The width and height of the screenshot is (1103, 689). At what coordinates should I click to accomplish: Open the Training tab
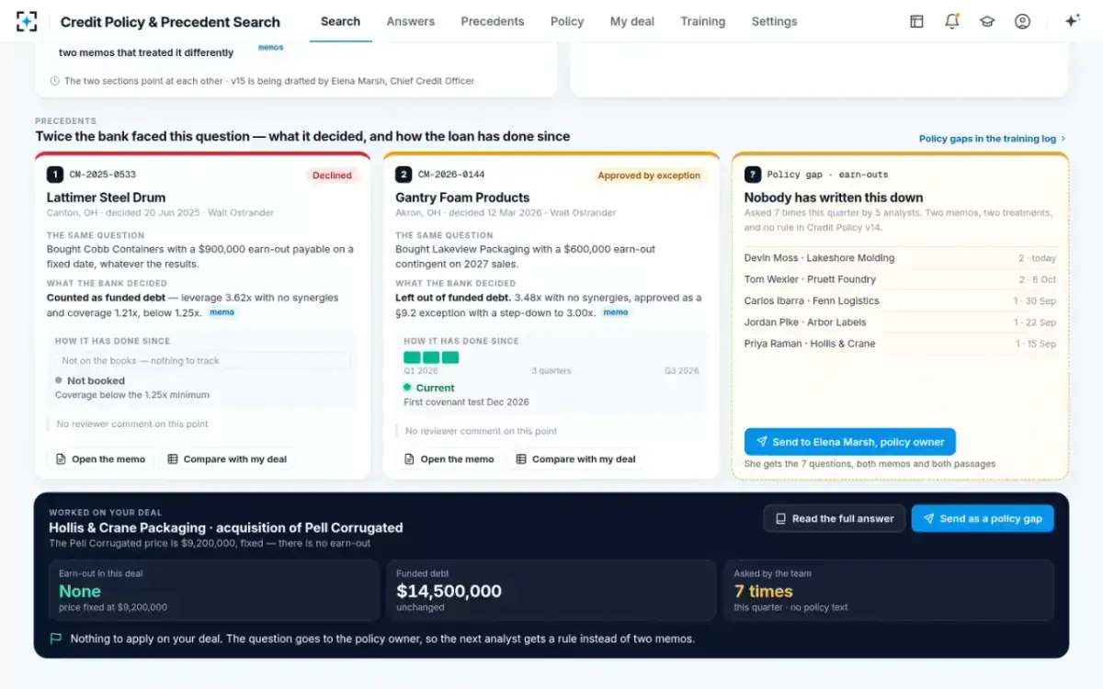(x=703, y=21)
